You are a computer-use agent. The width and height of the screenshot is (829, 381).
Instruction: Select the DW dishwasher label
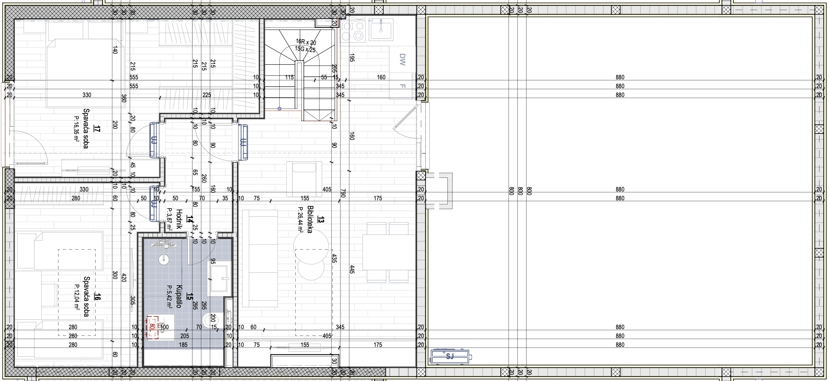[x=402, y=60]
